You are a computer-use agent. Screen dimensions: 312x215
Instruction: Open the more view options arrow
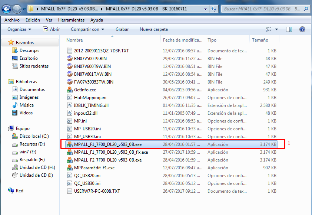coord(276,29)
